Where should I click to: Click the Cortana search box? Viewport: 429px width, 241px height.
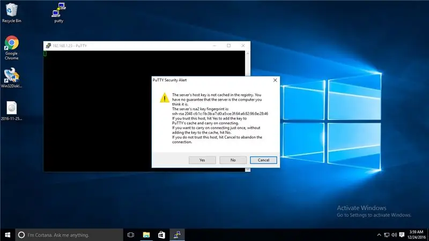pyautogui.click(x=69, y=235)
